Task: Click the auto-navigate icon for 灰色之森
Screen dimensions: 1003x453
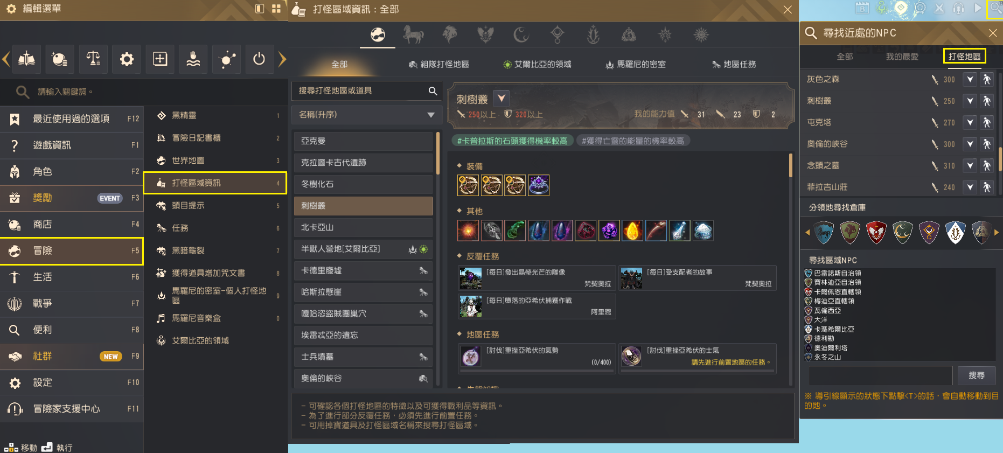Action: (987, 79)
